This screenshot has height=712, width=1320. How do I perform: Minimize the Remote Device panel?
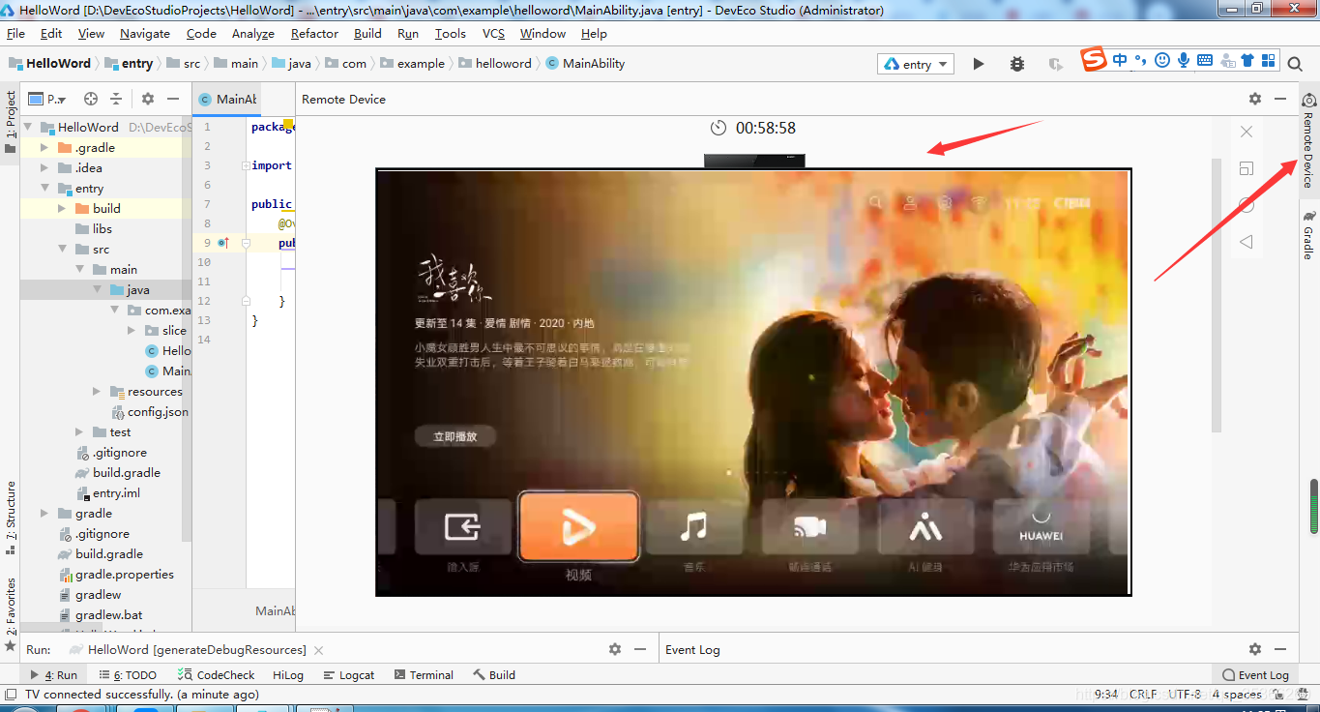click(x=1280, y=99)
